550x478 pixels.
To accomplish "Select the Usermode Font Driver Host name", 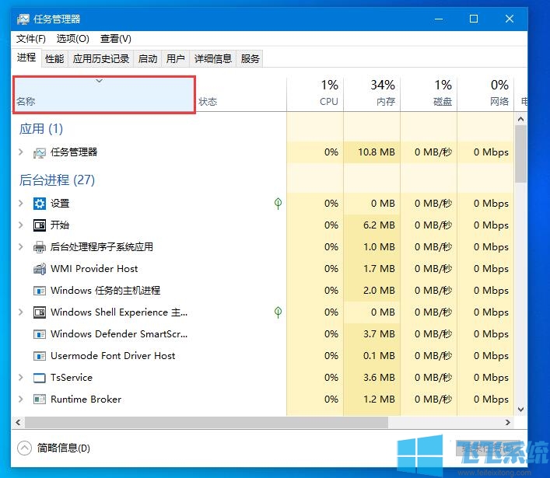I will click(x=113, y=356).
